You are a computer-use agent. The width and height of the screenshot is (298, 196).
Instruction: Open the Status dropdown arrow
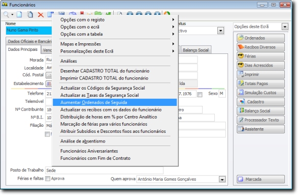(220, 31)
